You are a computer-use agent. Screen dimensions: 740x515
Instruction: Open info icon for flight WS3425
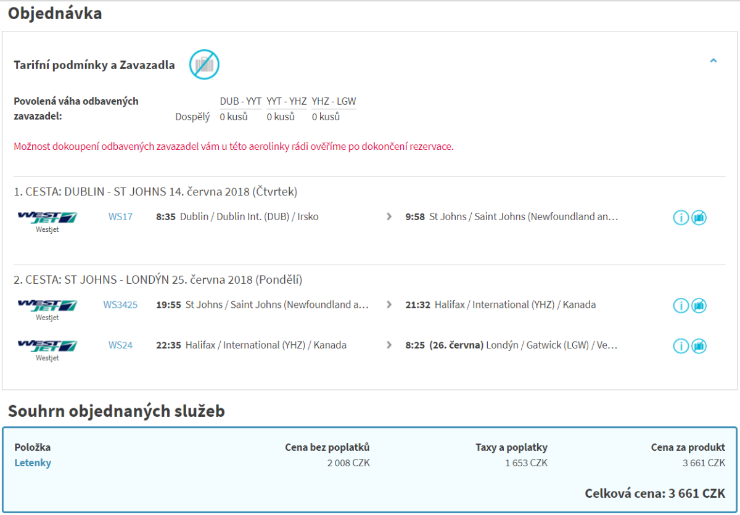[680, 306]
